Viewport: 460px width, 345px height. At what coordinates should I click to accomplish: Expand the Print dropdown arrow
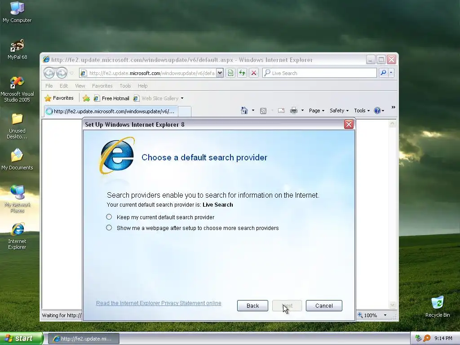(x=302, y=111)
